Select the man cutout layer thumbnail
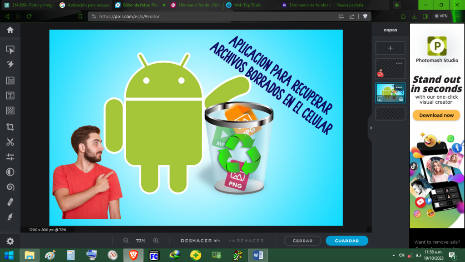Viewport: 465px width, 262px height. click(390, 69)
